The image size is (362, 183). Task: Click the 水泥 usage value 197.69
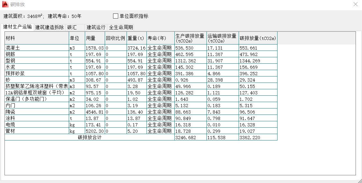click(94, 67)
